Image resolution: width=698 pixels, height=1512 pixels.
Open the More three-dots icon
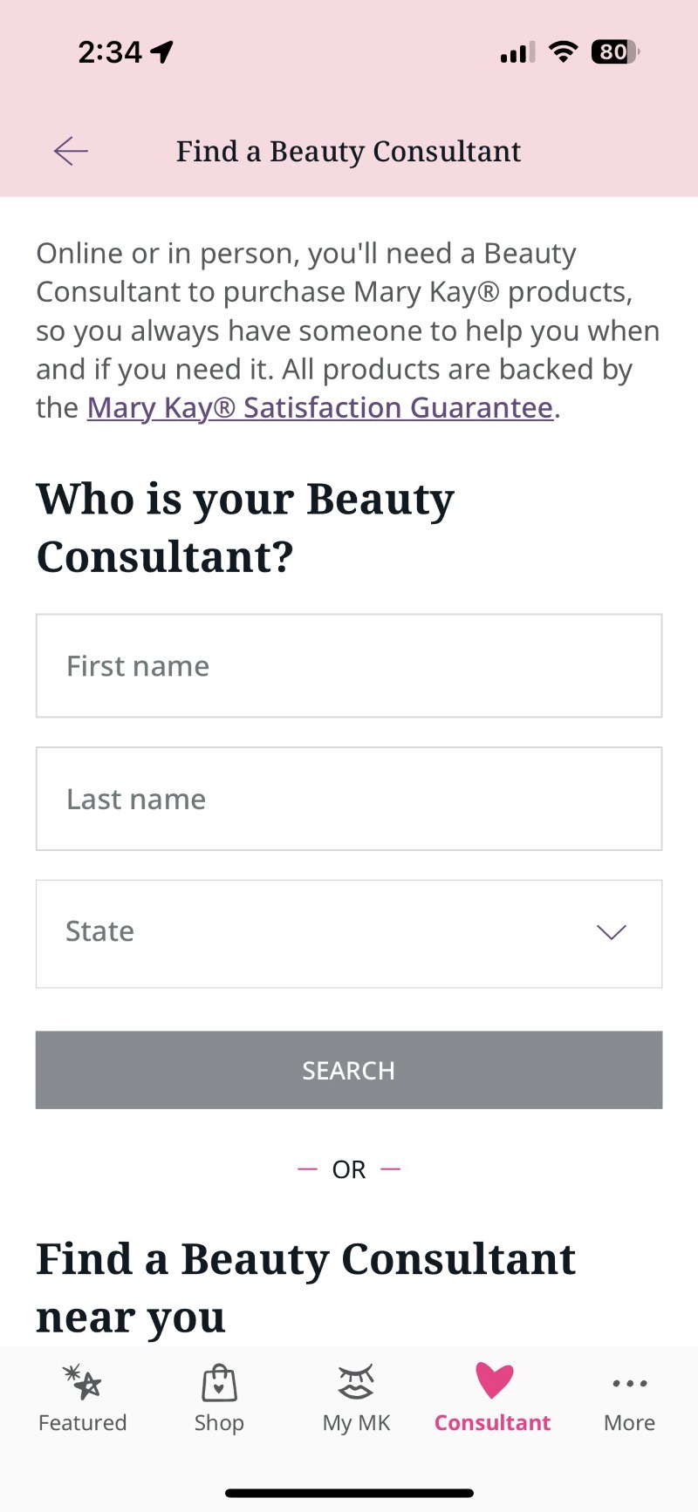coord(630,1384)
